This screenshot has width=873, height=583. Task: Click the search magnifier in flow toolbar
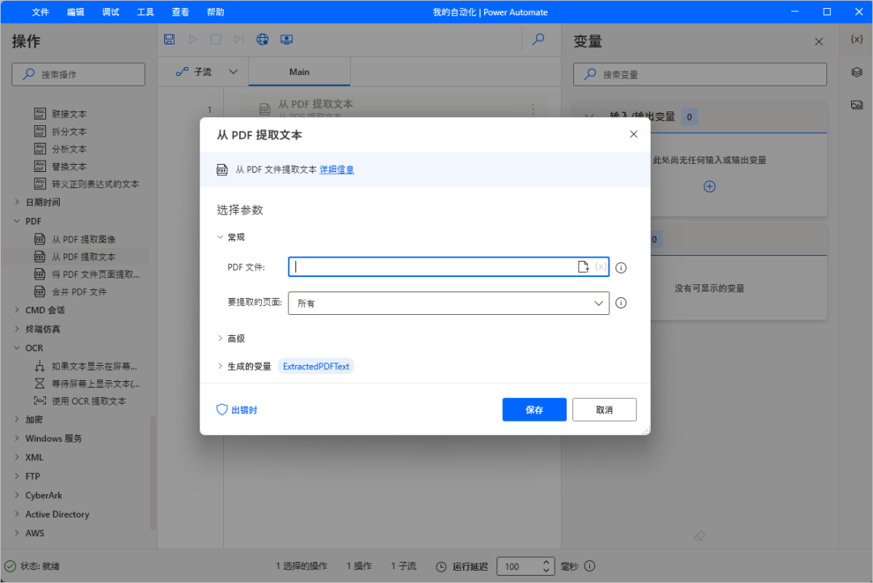point(538,40)
